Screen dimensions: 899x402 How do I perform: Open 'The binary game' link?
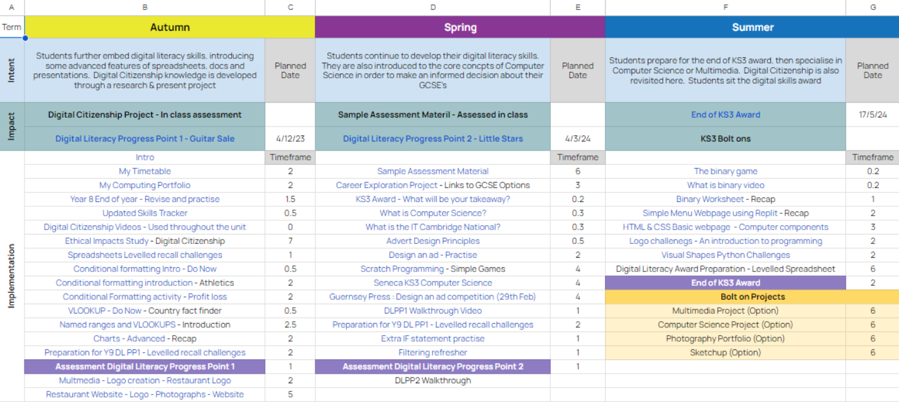click(725, 171)
